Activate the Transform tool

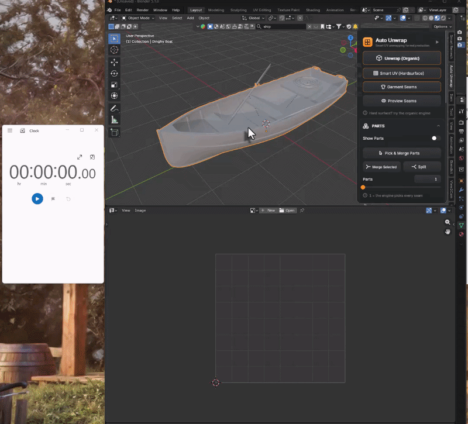[x=114, y=96]
